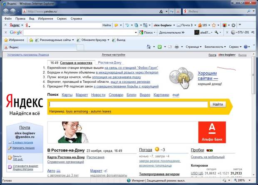
Task: Open Личные настройки link
Action: click(113, 55)
